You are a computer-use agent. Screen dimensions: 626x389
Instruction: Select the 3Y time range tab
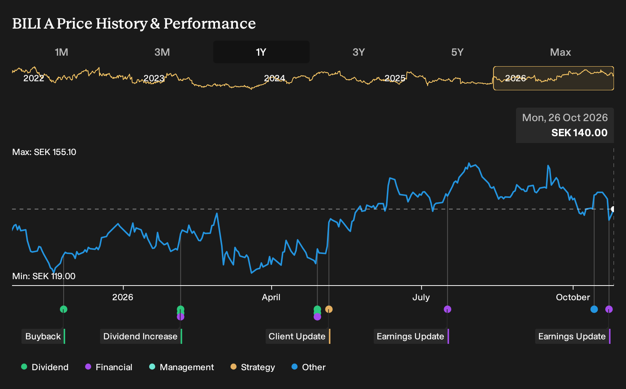[x=359, y=52]
